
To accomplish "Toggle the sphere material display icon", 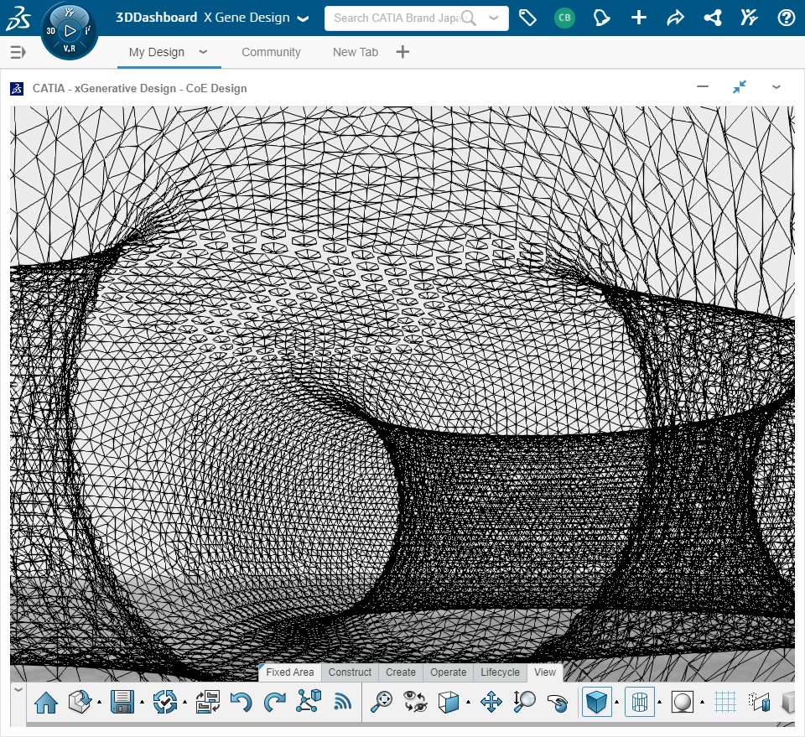I will tap(683, 702).
